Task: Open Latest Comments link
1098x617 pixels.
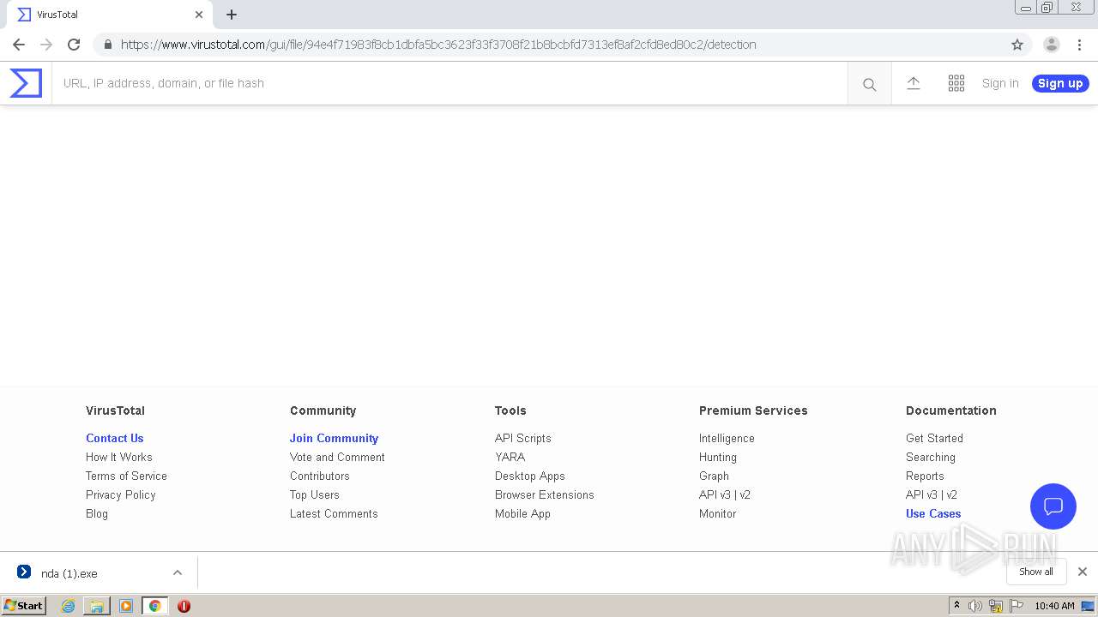Action: (x=334, y=513)
